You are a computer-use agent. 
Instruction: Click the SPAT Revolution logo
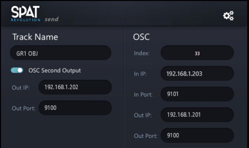25,13
